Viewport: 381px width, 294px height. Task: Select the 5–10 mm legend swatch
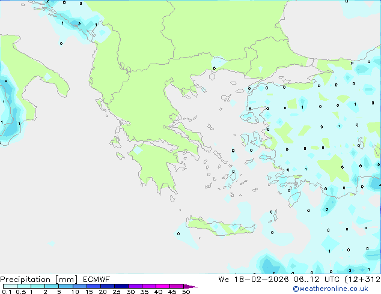66,286
